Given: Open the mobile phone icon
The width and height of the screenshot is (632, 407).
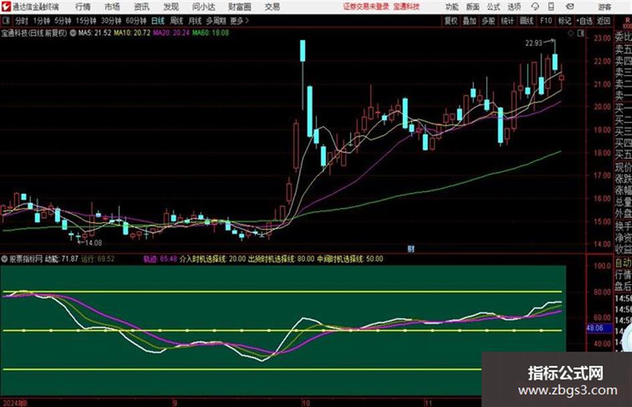Looking at the screenshot, I should pos(551,7).
